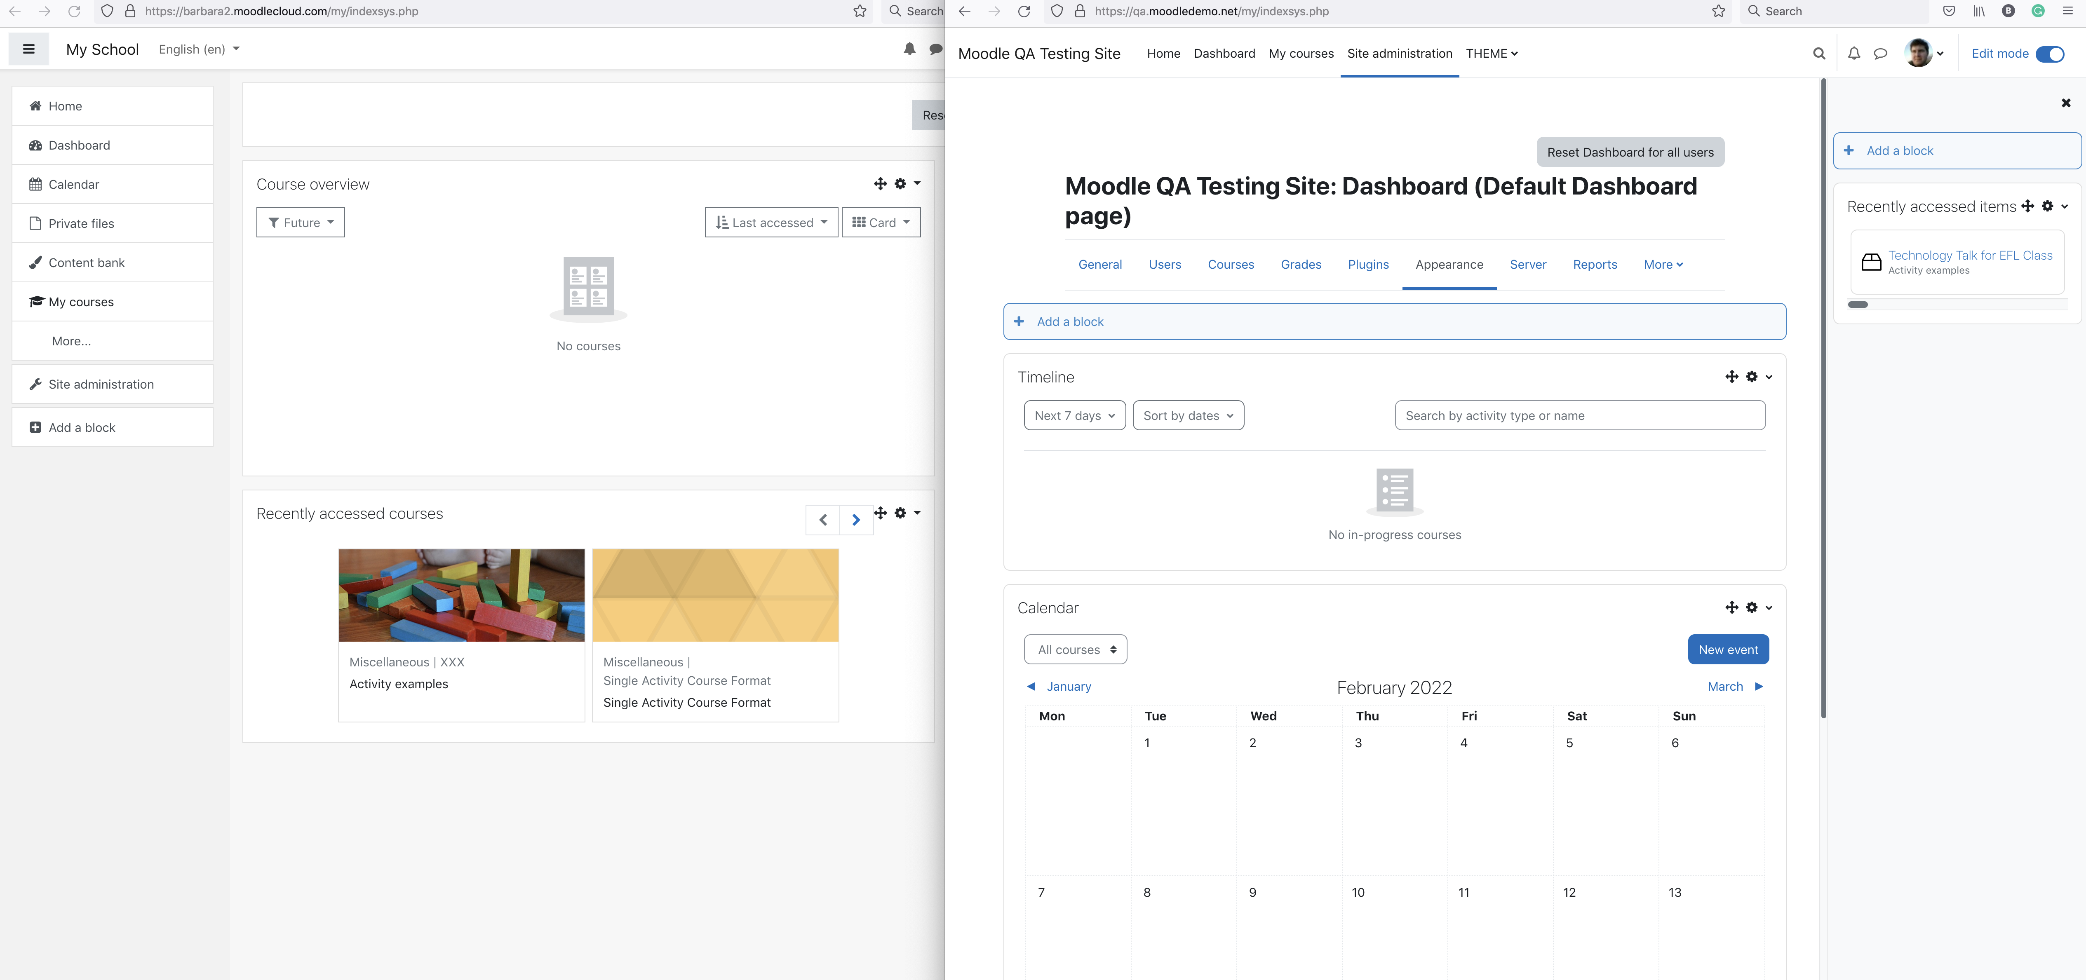
Task: Open Activity examples course thumbnail
Action: 461,596
